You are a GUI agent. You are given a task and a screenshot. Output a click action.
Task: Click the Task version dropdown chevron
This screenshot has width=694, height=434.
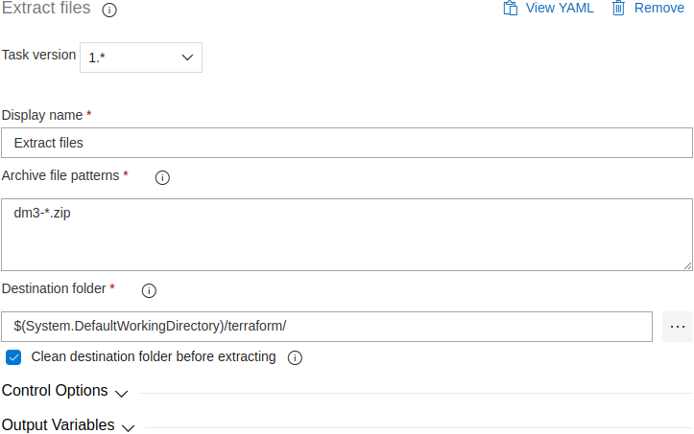coord(187,57)
